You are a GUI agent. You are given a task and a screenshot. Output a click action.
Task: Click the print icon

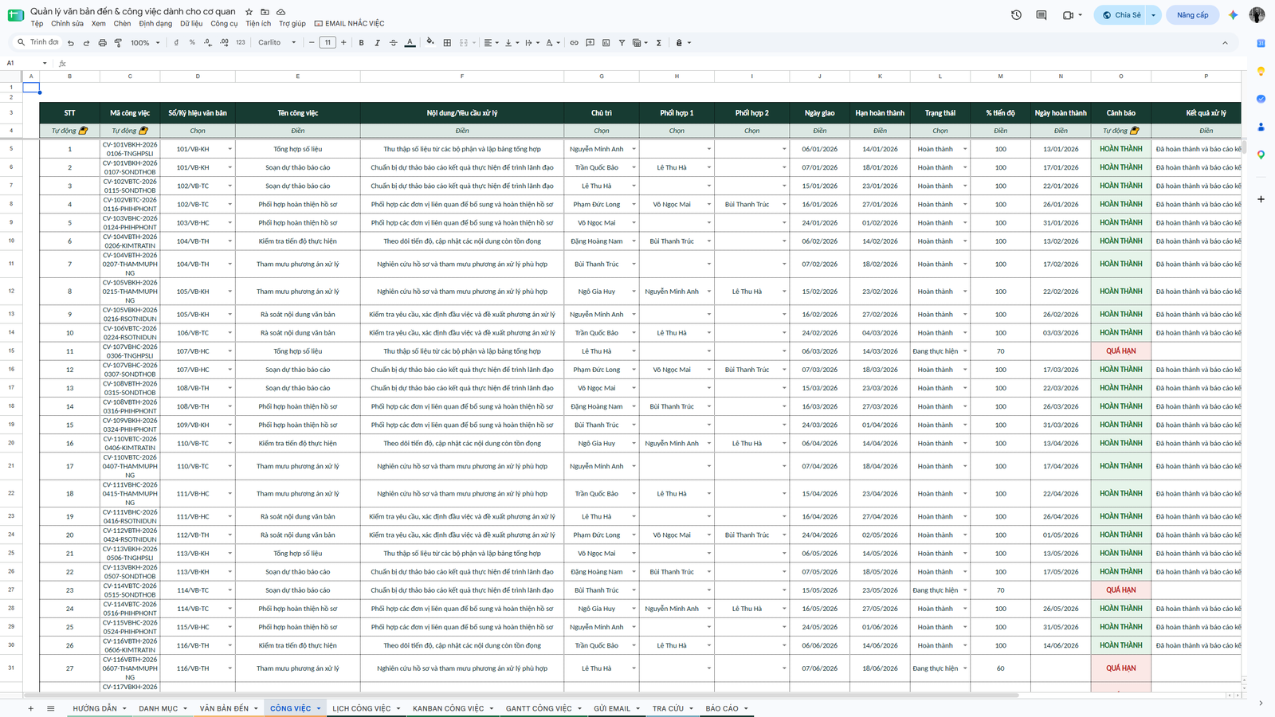pos(102,43)
